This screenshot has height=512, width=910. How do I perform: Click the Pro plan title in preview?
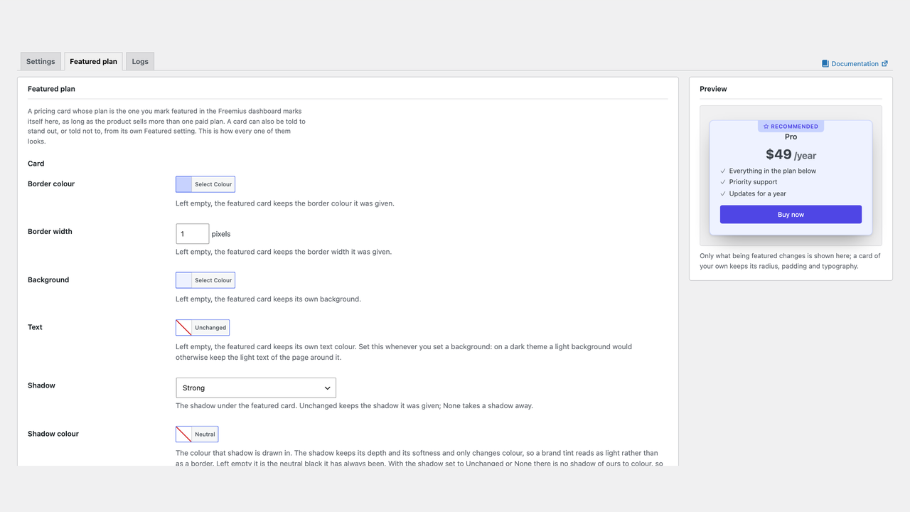pyautogui.click(x=791, y=137)
